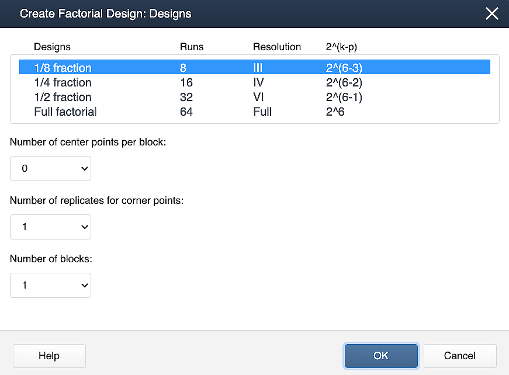Select the 1/8 fraction design row
Viewport: 509px width, 375px height.
63,68
